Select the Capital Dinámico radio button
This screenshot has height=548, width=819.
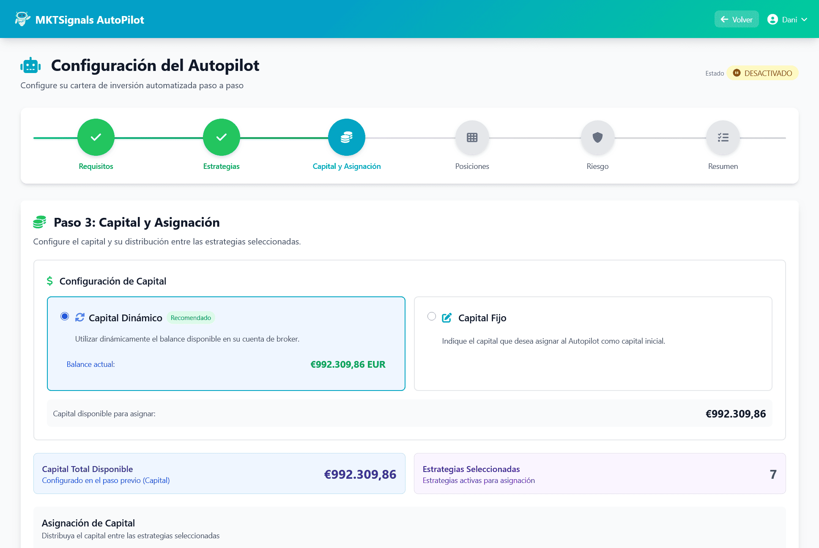click(x=65, y=316)
